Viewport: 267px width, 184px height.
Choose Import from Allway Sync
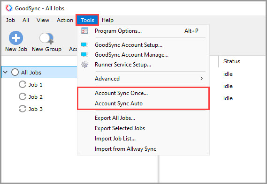click(144, 149)
